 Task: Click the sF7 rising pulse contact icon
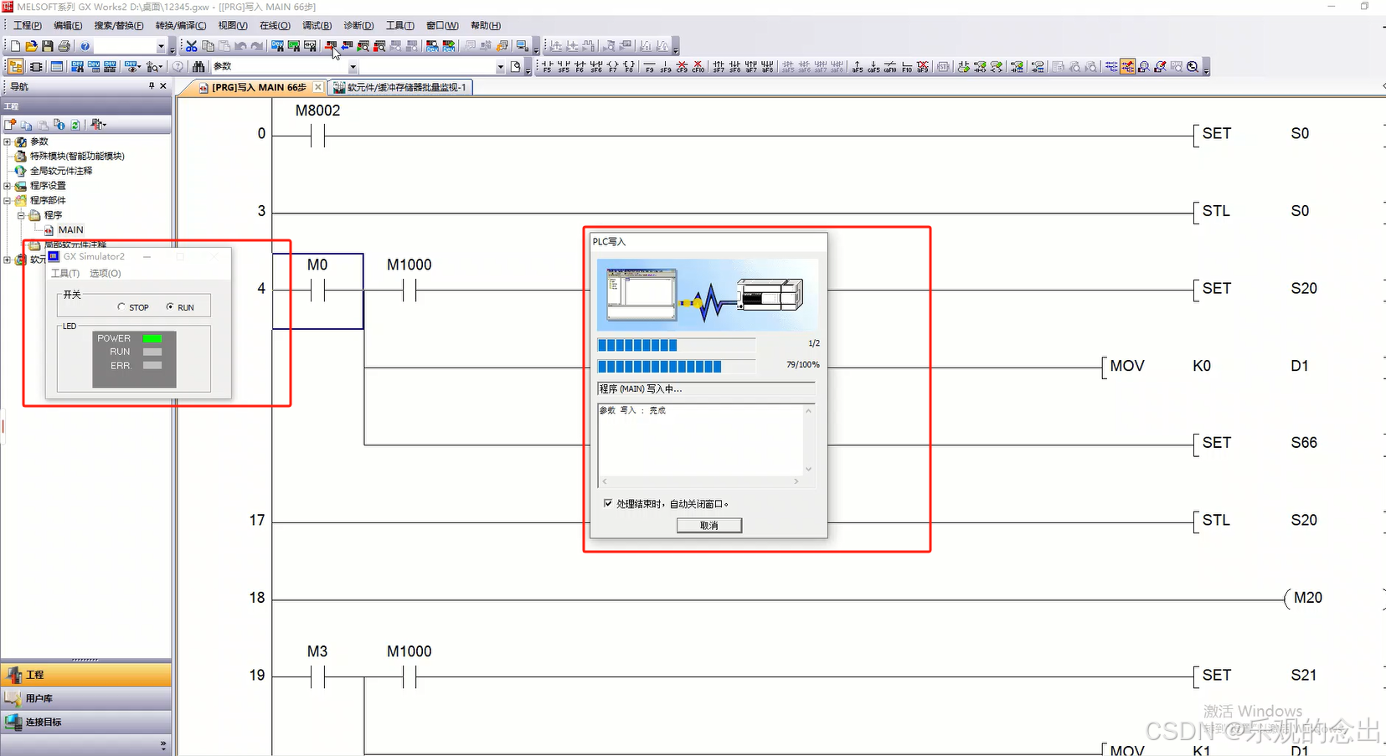719,66
